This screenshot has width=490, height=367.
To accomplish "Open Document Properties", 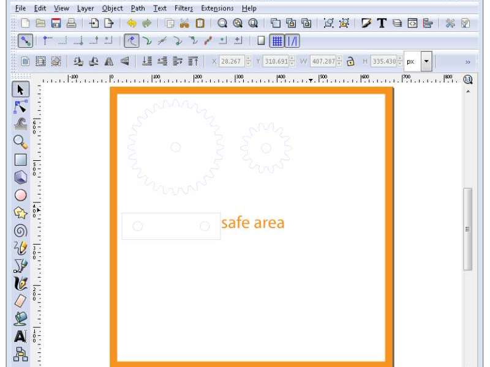I will pyautogui.click(x=466, y=23).
